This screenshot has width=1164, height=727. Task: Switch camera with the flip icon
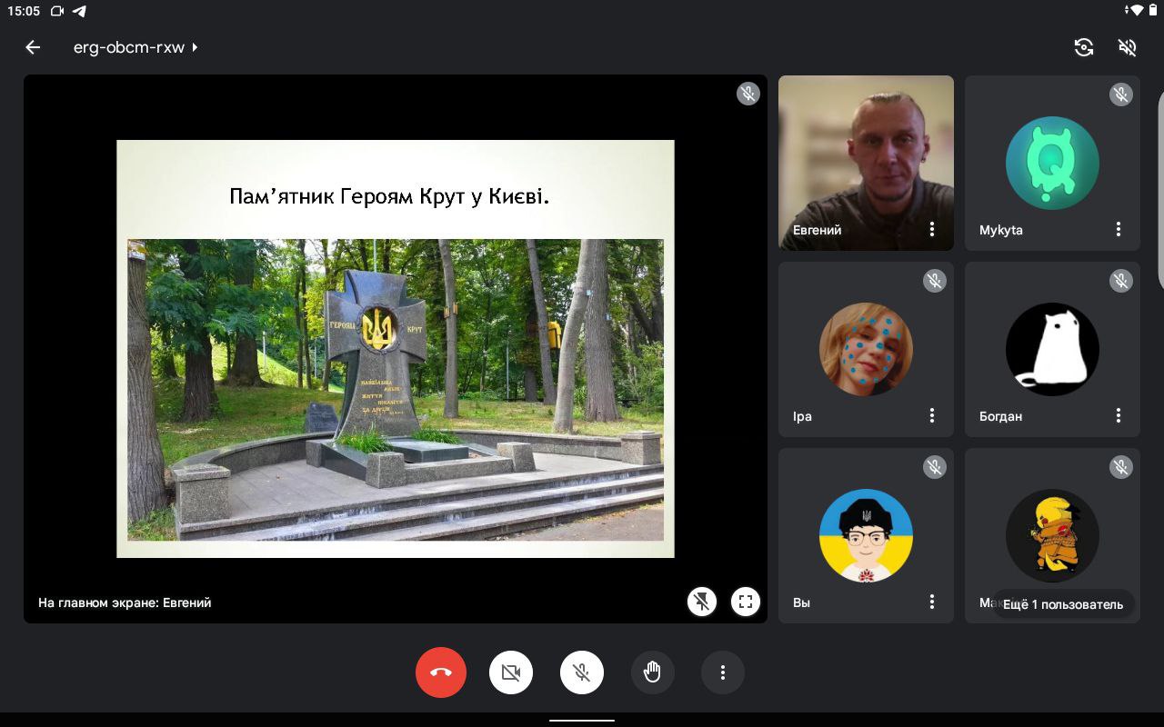coord(1083,47)
